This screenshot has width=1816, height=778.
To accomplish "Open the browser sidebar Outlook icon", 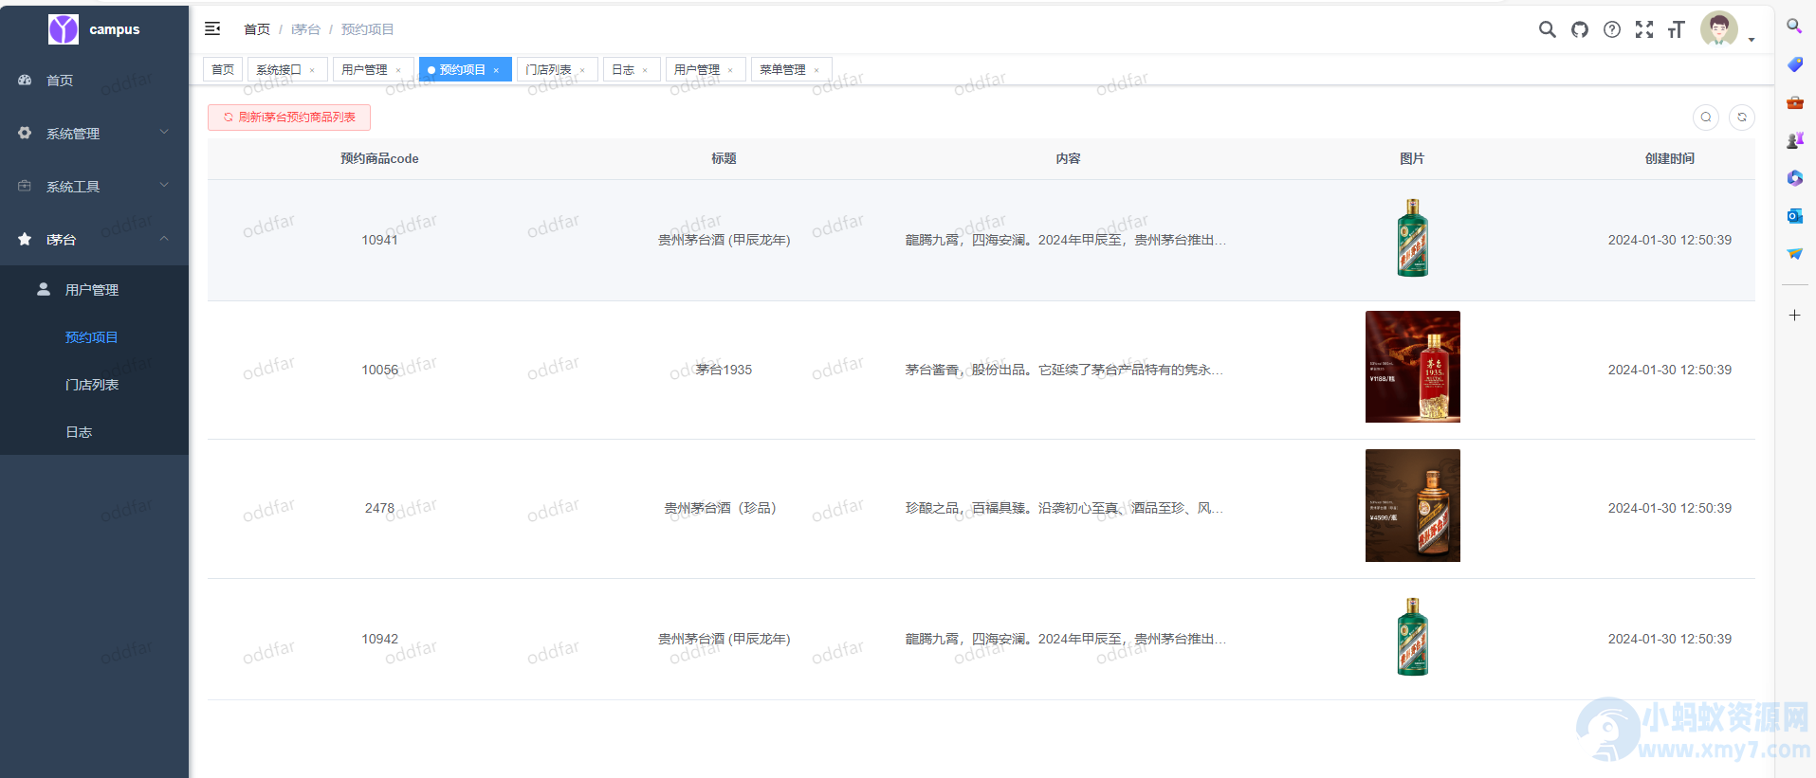I will point(1794,216).
